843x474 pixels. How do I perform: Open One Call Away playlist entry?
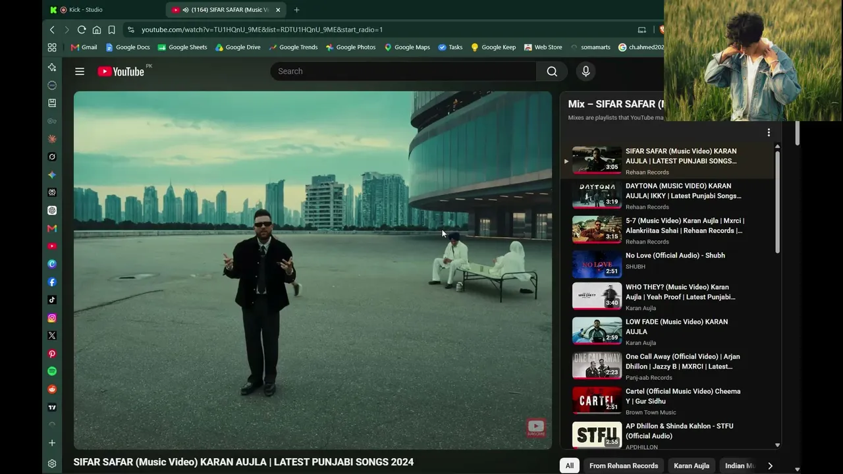666,367
